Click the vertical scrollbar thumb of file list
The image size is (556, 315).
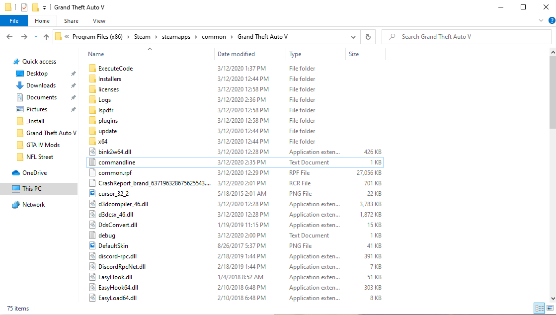pos(553,92)
